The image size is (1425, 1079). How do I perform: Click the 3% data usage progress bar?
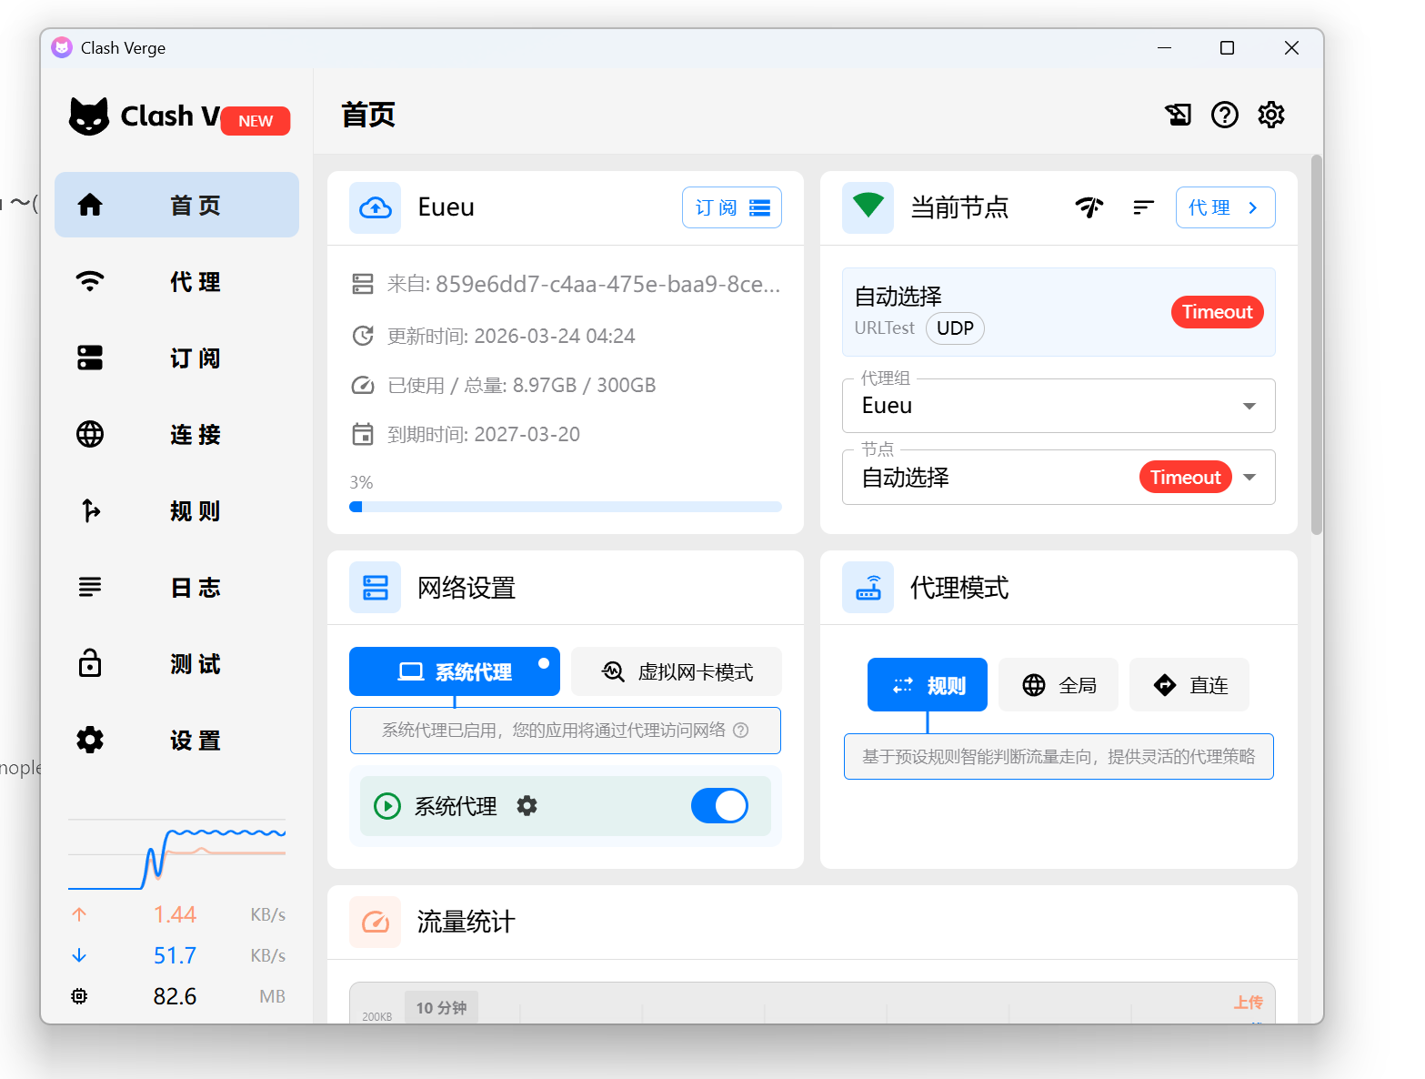point(565,507)
